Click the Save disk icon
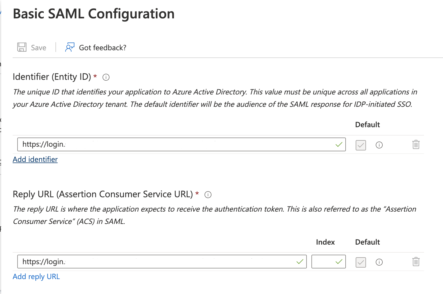This screenshot has height=294, width=443. pyautogui.click(x=22, y=47)
